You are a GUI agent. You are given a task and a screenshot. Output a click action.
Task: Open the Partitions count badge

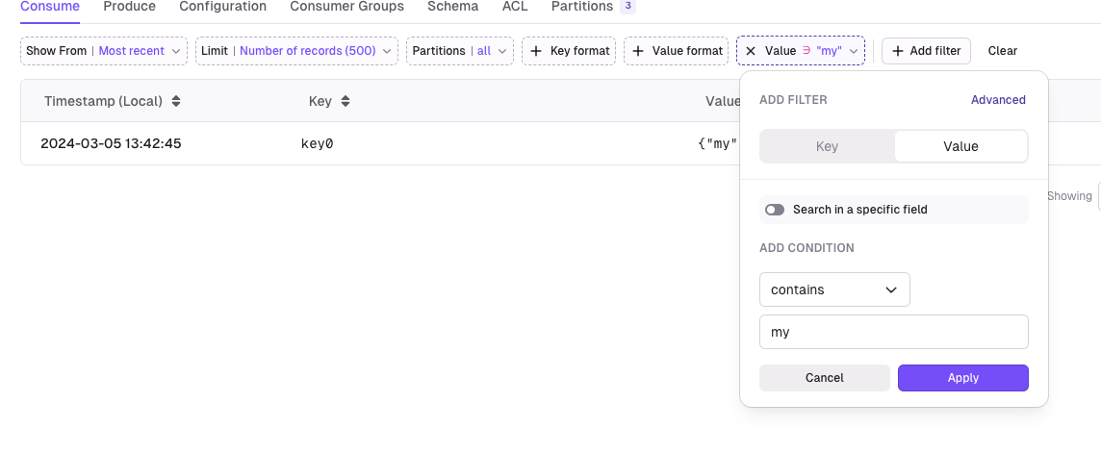(627, 7)
